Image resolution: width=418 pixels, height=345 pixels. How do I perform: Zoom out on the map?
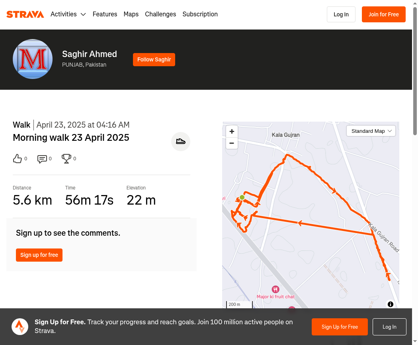[x=232, y=143]
